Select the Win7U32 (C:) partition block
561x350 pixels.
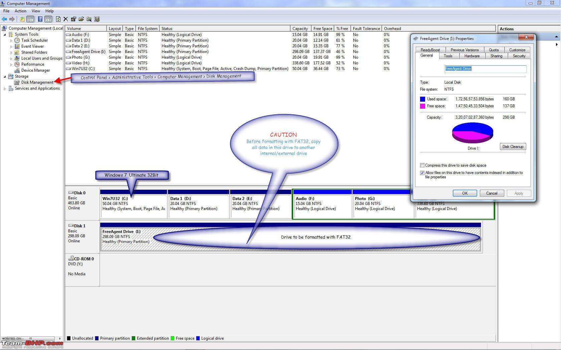click(x=134, y=204)
